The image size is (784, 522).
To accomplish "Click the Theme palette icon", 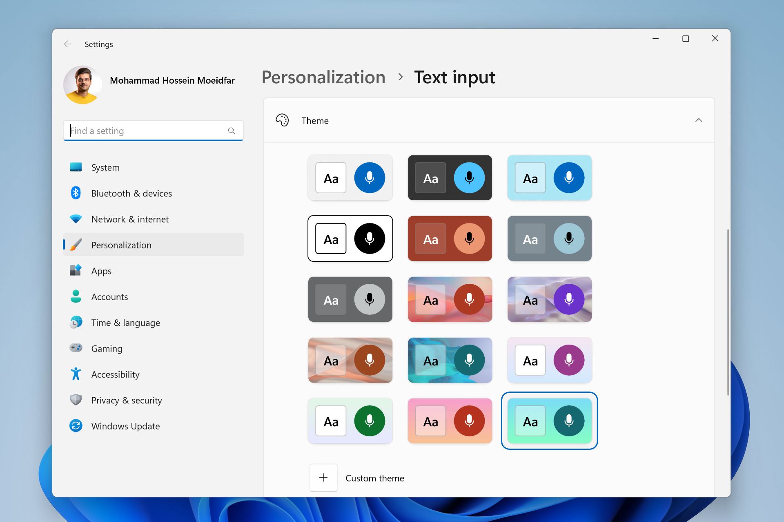I will [282, 120].
